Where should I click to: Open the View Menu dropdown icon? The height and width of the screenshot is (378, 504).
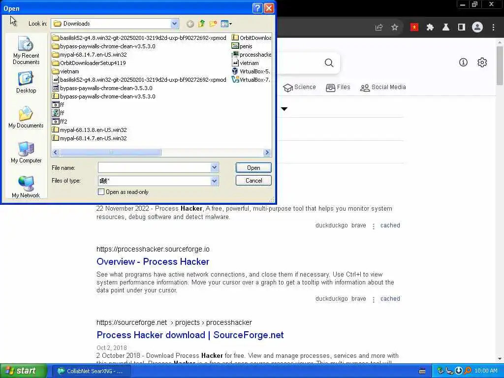click(x=226, y=24)
